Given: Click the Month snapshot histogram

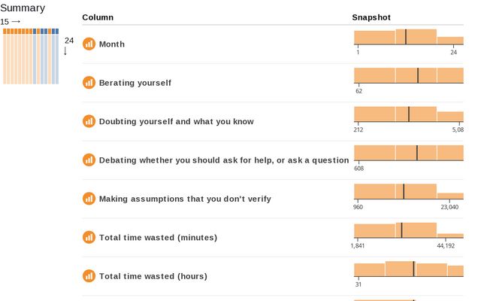Looking at the screenshot, I should tap(408, 38).
